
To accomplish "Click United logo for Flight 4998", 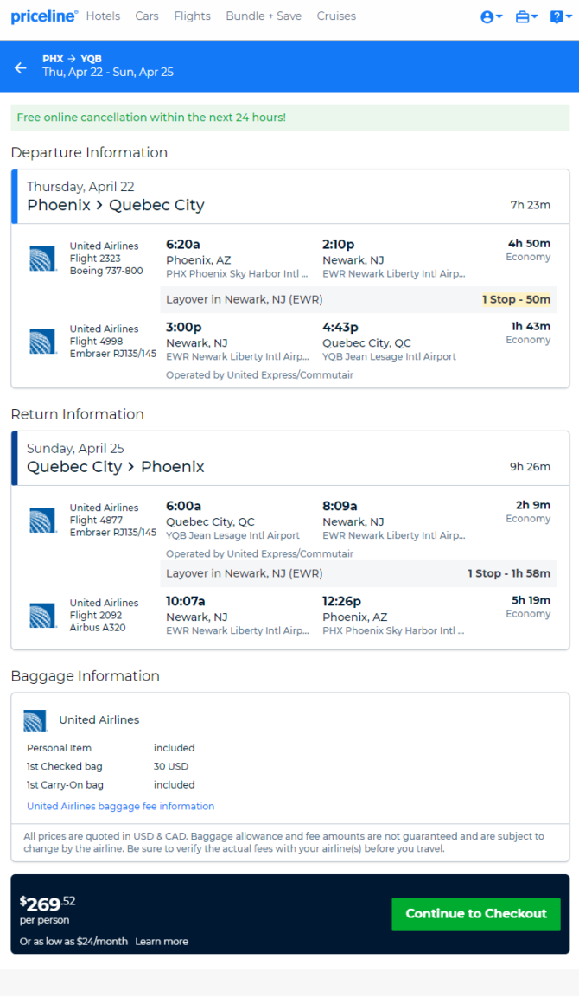I will [x=42, y=342].
